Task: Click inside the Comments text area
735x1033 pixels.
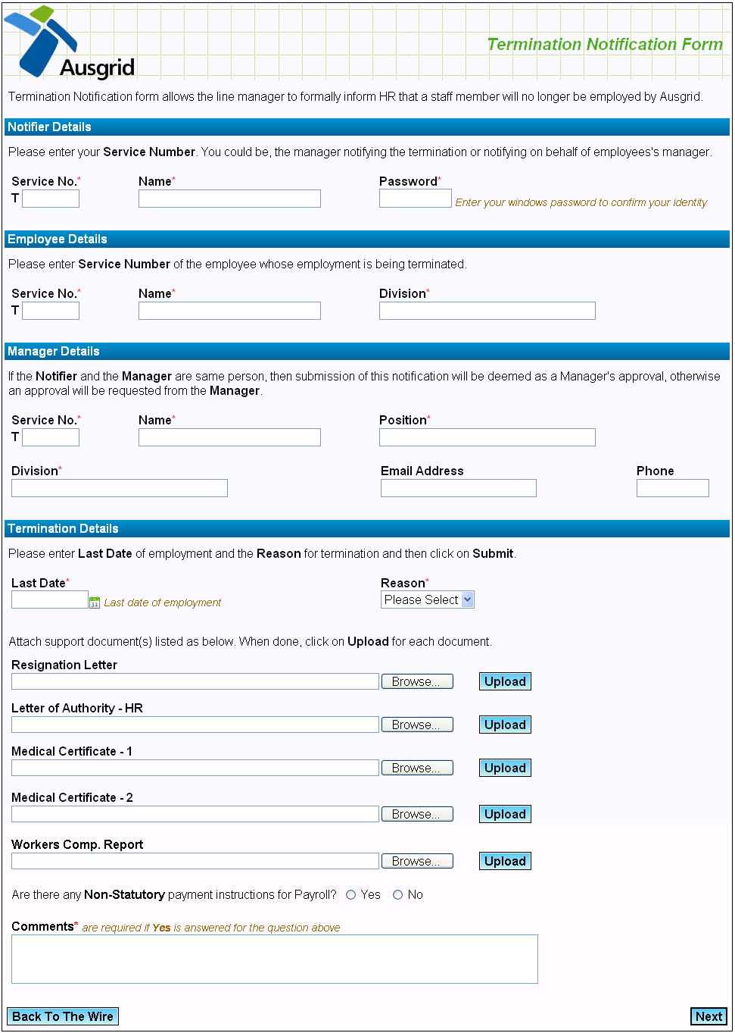Action: [x=274, y=959]
